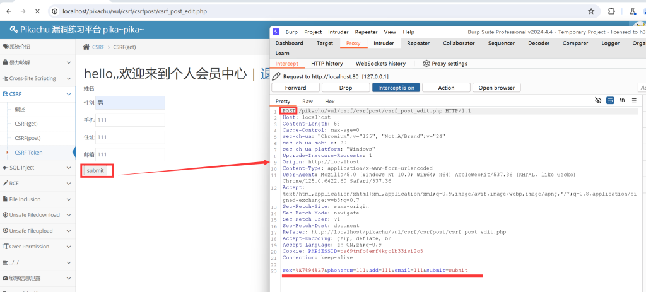Click the tag icon beside 系统介绍
Image resolution: width=646 pixels, height=292 pixels.
6,47
